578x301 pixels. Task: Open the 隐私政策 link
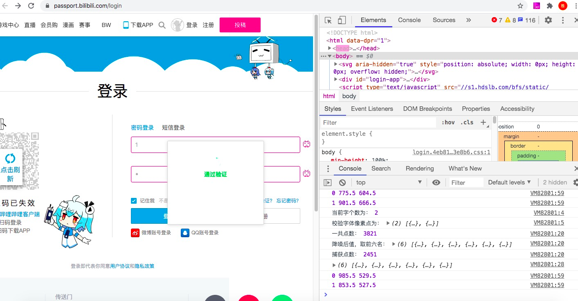[x=144, y=266]
